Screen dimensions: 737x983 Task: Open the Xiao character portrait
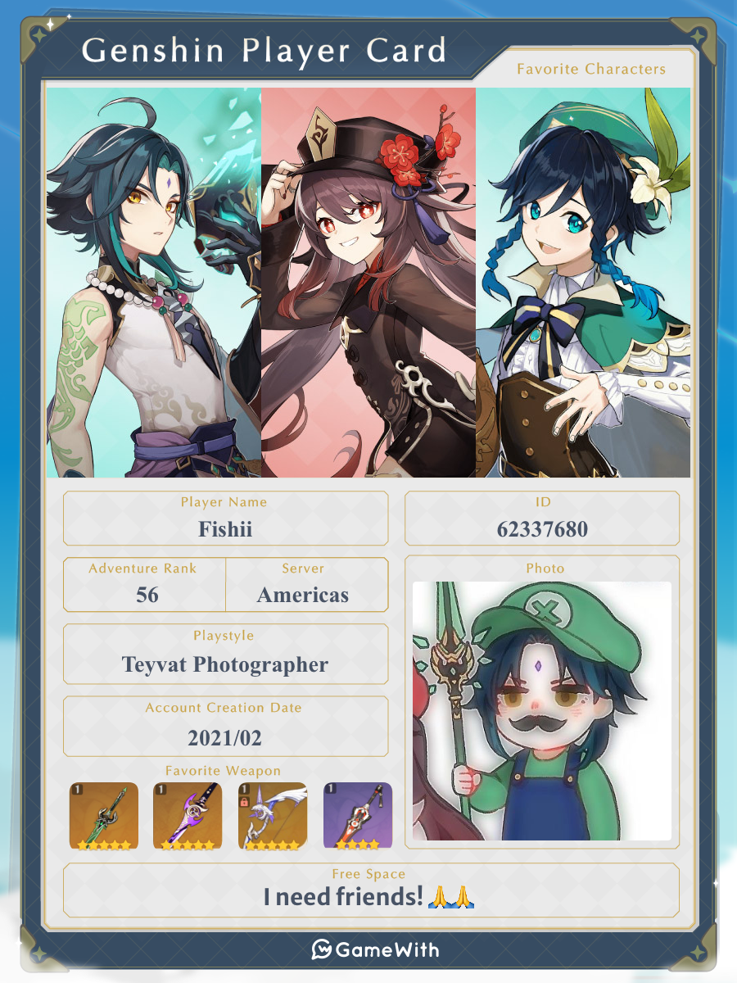tap(154, 283)
